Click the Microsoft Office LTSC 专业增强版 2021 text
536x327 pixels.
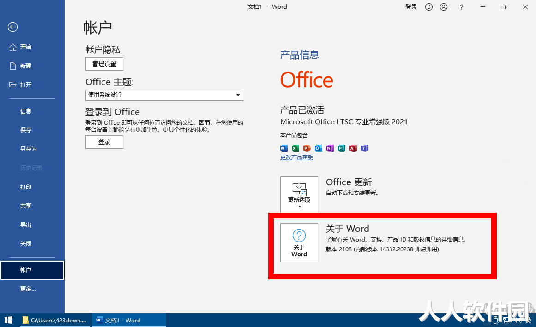click(x=344, y=122)
